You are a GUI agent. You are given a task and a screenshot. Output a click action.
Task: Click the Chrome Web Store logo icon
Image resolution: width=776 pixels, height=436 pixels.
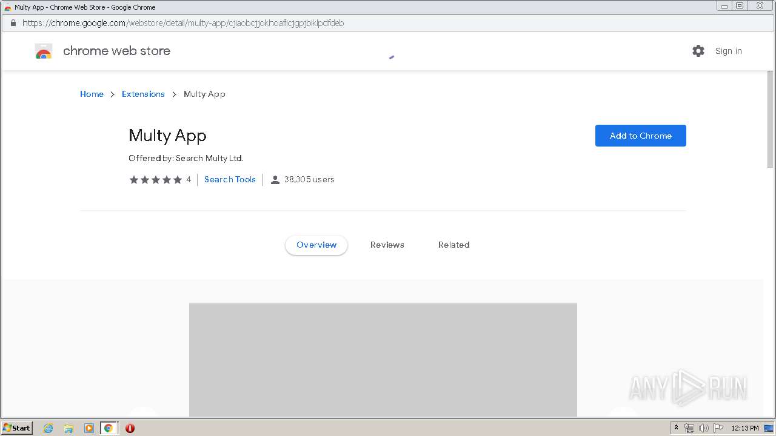coord(44,51)
